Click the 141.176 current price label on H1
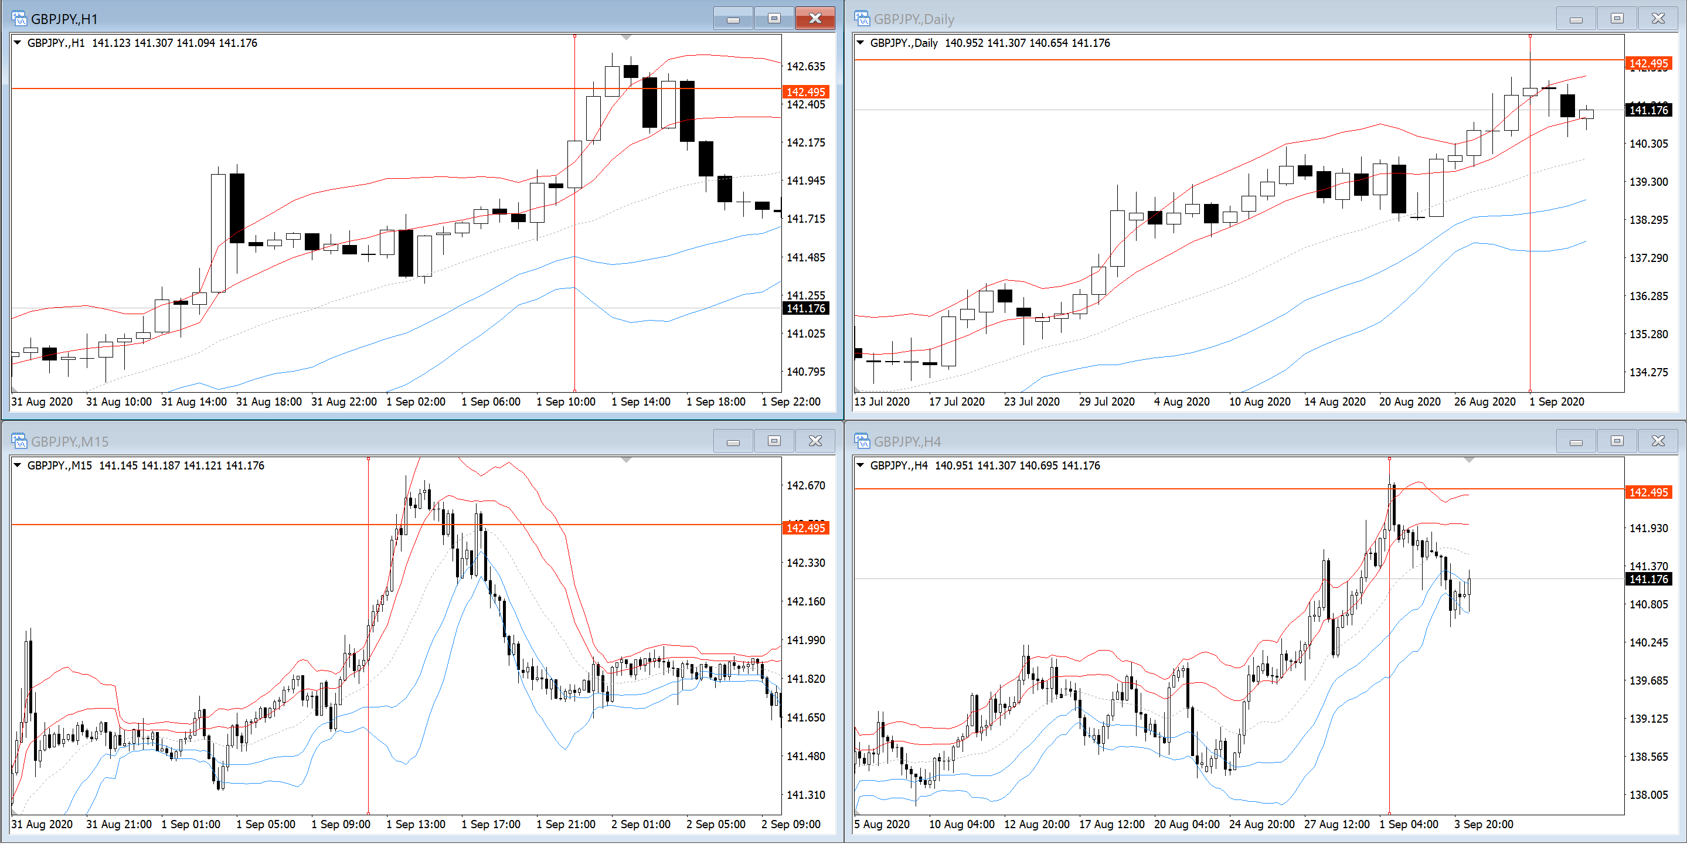Image resolution: width=1687 pixels, height=844 pixels. [x=805, y=308]
